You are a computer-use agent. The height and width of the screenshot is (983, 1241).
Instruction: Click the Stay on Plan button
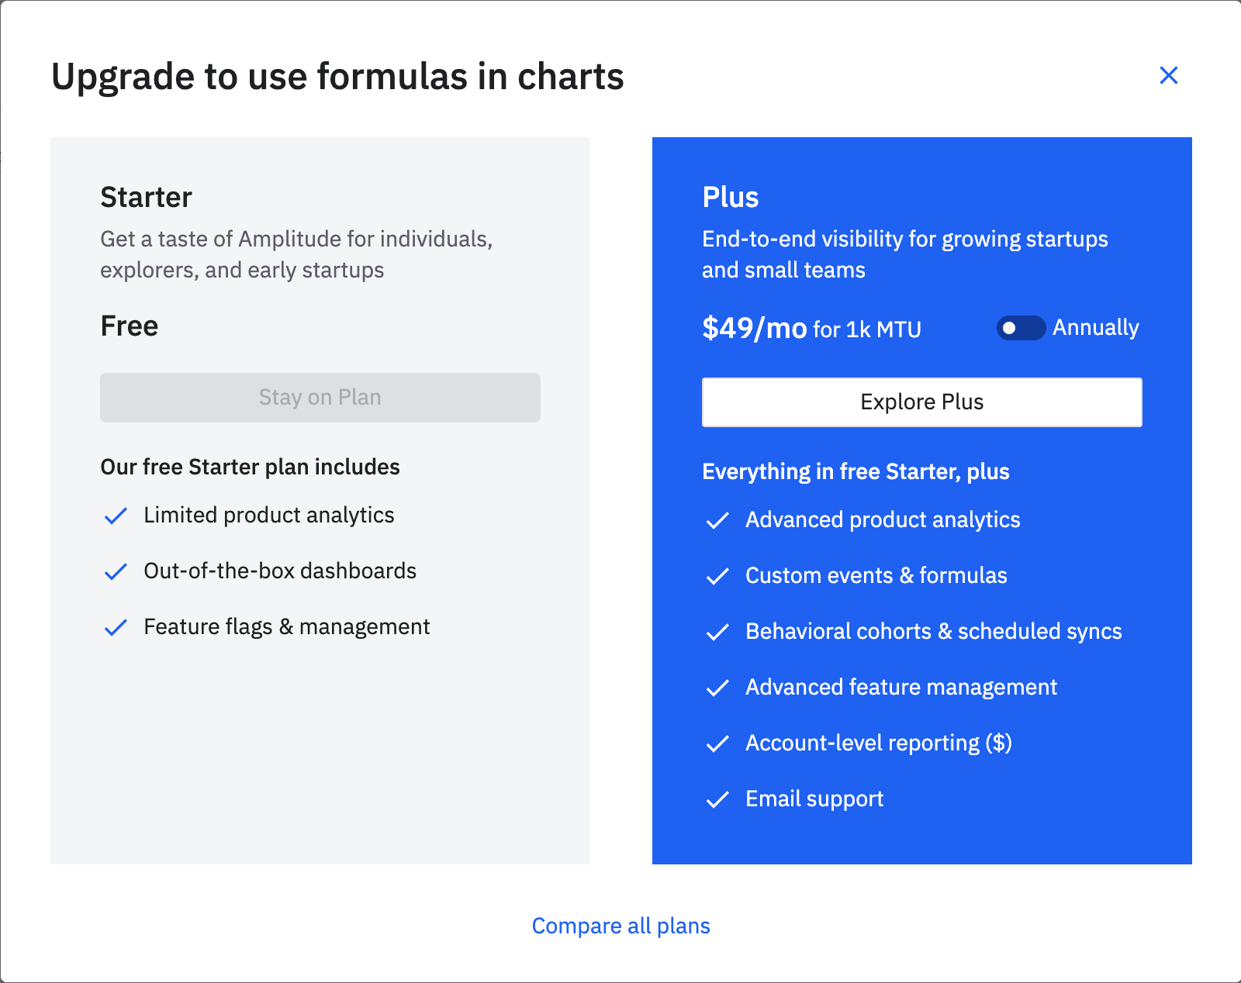click(320, 398)
